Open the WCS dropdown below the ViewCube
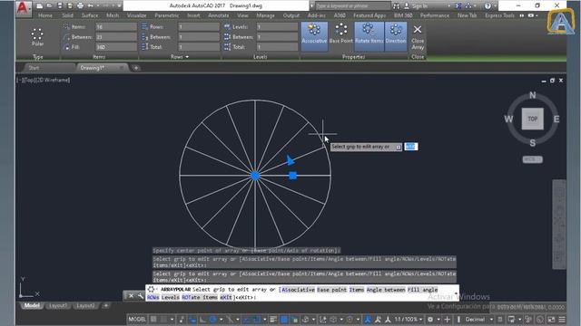This screenshot has width=581, height=326. (x=533, y=159)
